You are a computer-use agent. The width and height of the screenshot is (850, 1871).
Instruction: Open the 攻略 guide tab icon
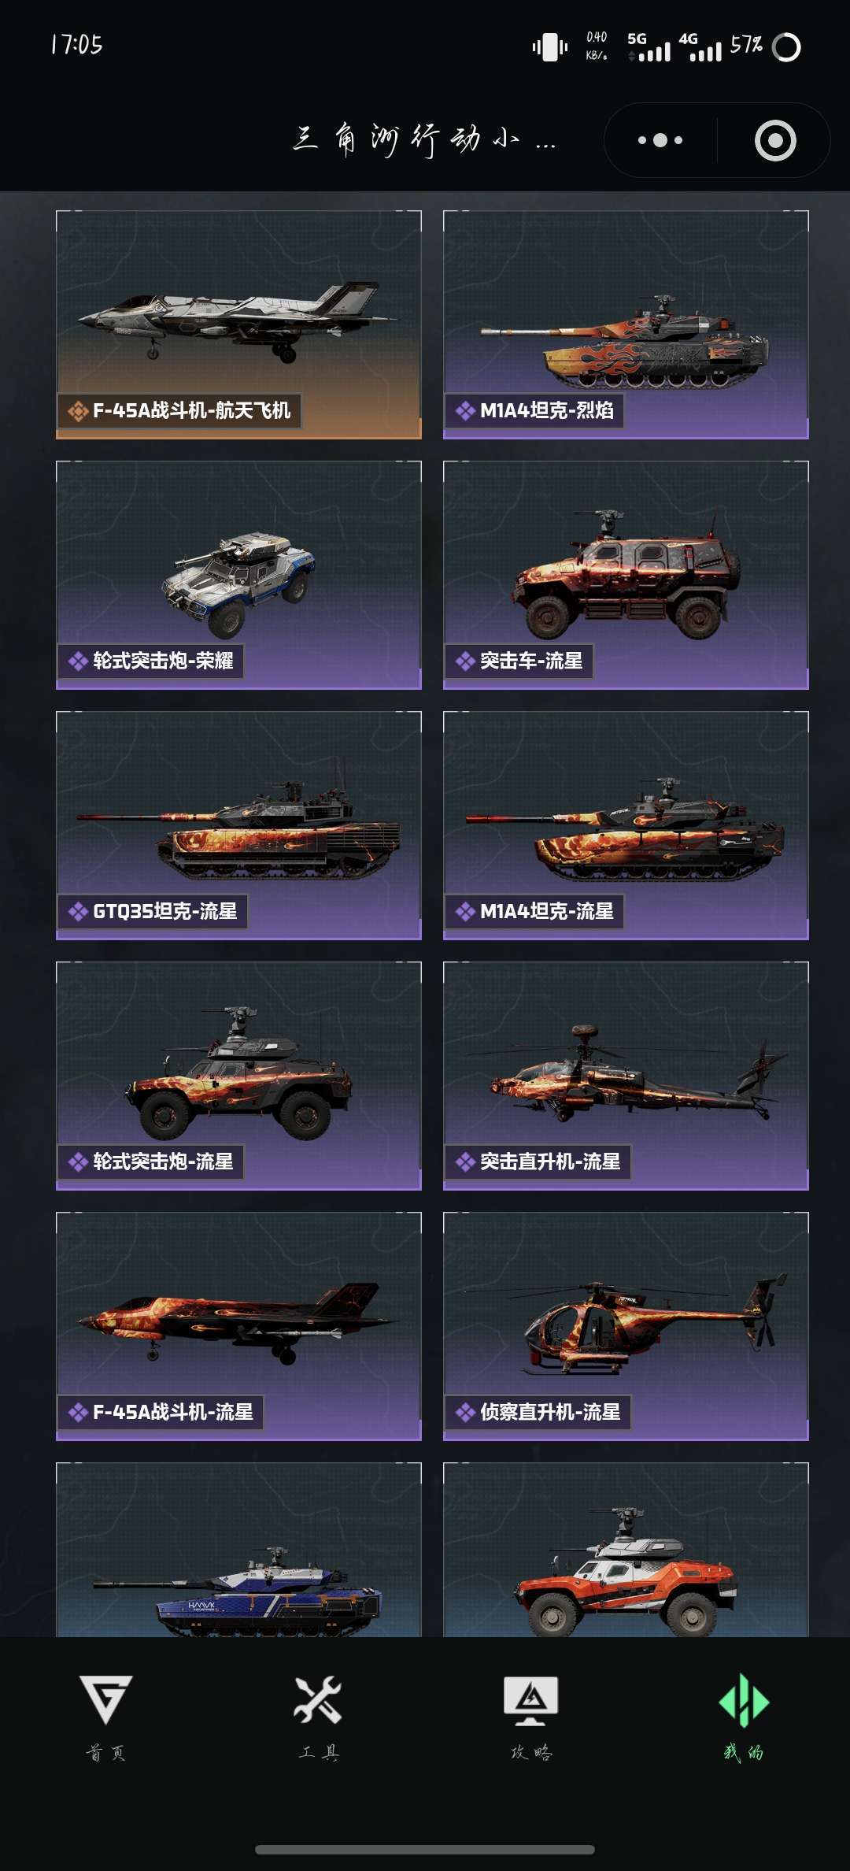click(531, 1699)
